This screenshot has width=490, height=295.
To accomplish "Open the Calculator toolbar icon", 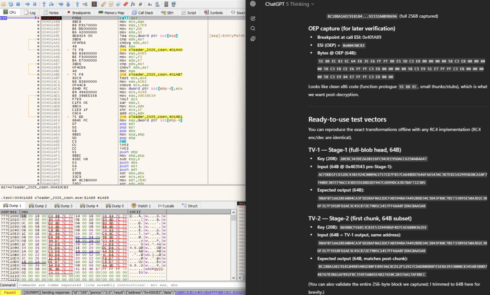I will click(166, 4).
